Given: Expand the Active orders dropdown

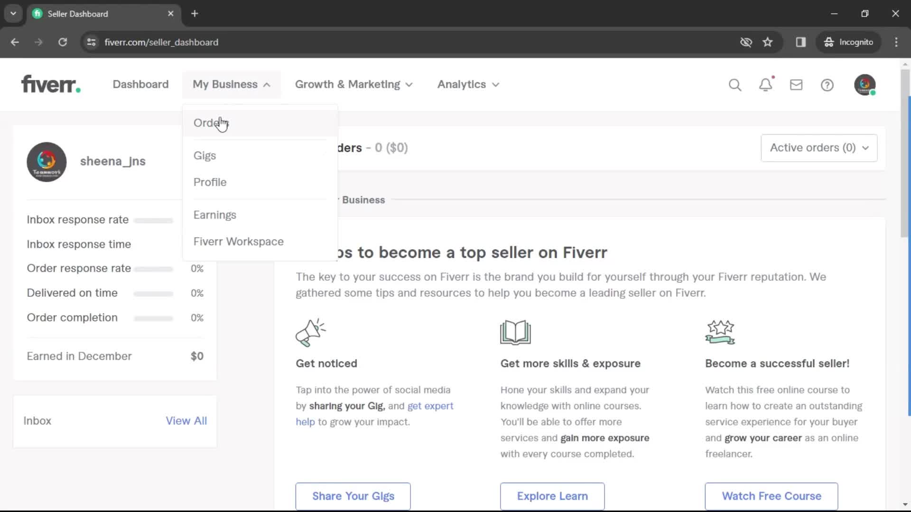Looking at the screenshot, I should [818, 147].
